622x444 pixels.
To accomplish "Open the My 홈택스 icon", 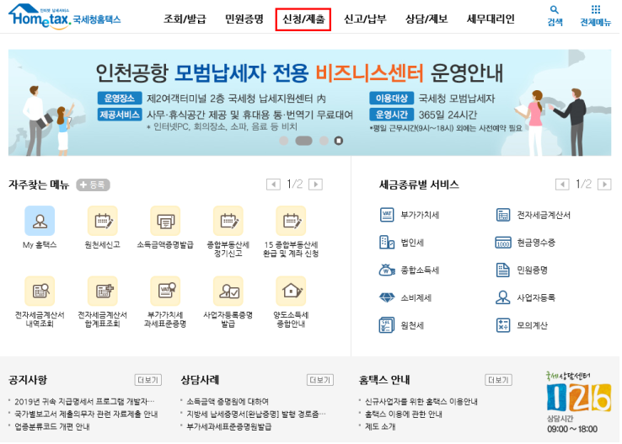I will pos(40,221).
